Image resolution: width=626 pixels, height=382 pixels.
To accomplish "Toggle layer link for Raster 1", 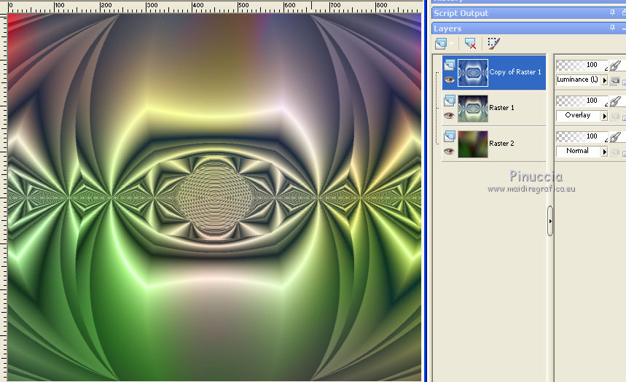I will [x=615, y=101].
